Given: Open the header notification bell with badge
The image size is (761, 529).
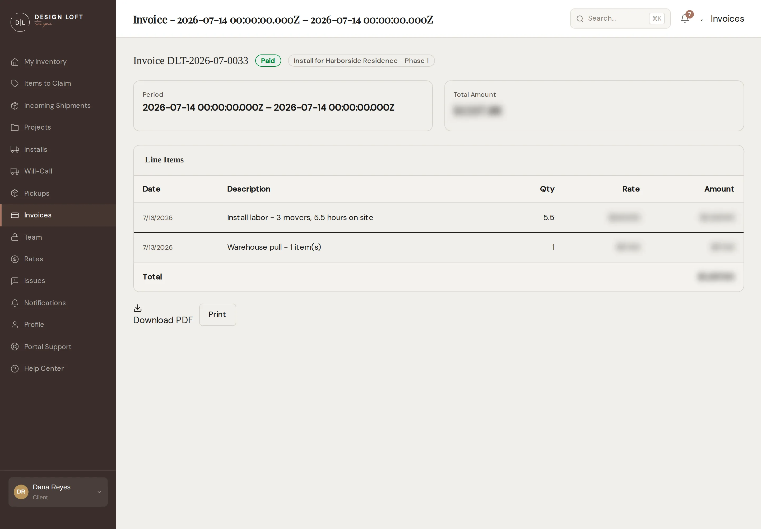Looking at the screenshot, I should pos(685,18).
